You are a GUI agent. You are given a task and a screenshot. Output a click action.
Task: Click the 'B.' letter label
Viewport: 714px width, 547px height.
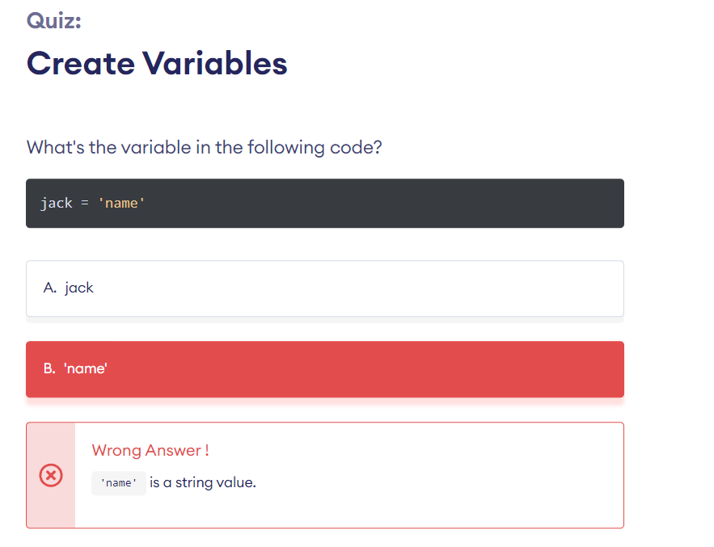tap(49, 368)
